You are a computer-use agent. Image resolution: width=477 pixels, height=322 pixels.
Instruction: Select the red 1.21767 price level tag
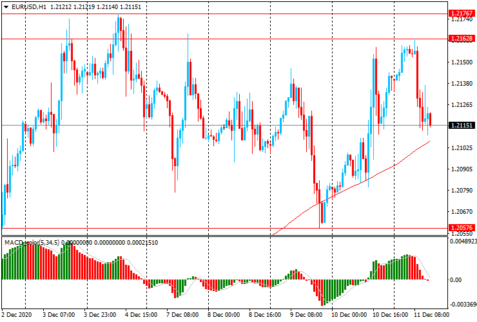pyautogui.click(x=462, y=14)
